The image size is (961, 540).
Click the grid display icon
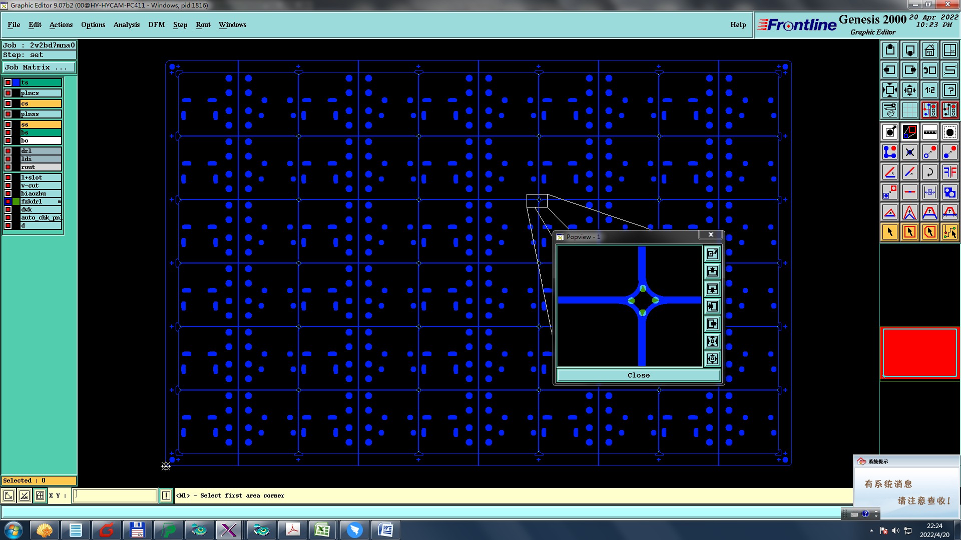[909, 110]
